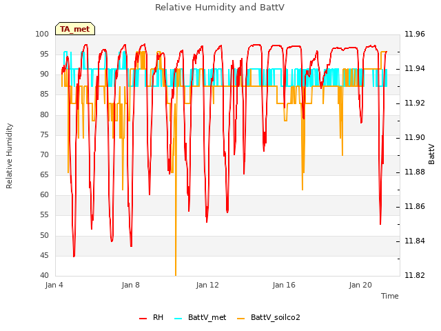The height and width of the screenshot is (331, 441).
Task: Click the '45' left axis tick label
Action: [x=44, y=256]
